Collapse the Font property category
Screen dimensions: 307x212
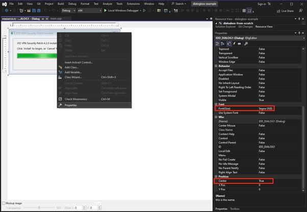[216, 104]
